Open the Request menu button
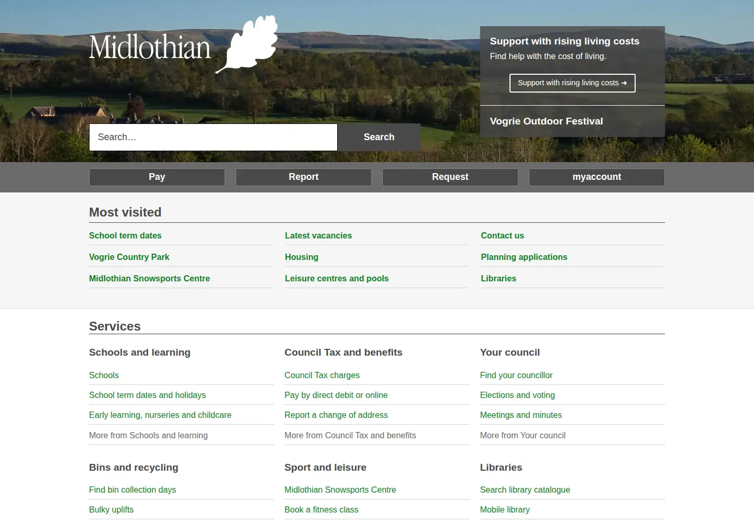754x523 pixels. tap(450, 177)
